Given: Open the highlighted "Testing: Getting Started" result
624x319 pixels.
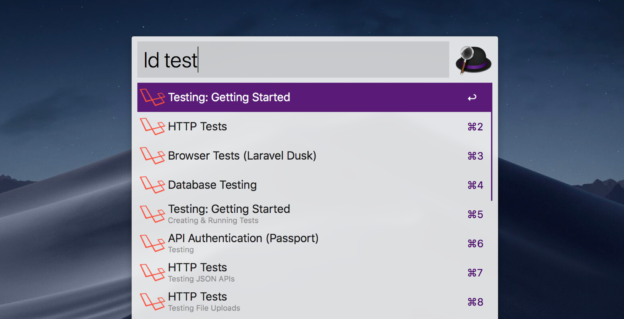Looking at the screenshot, I should [x=229, y=97].
